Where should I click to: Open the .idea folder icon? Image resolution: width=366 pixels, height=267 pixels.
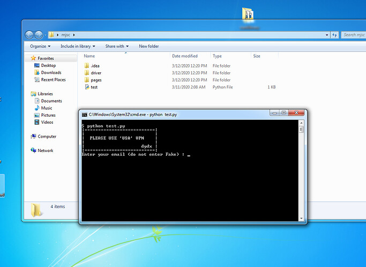(86, 65)
